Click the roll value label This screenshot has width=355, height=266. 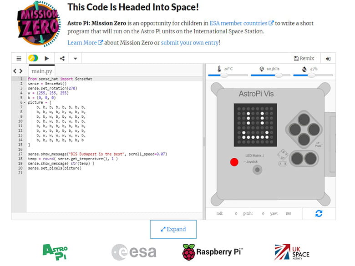[220, 213]
